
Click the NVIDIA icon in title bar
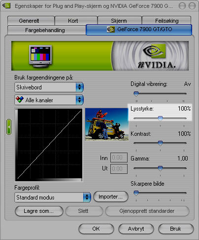click(x=6, y=6)
